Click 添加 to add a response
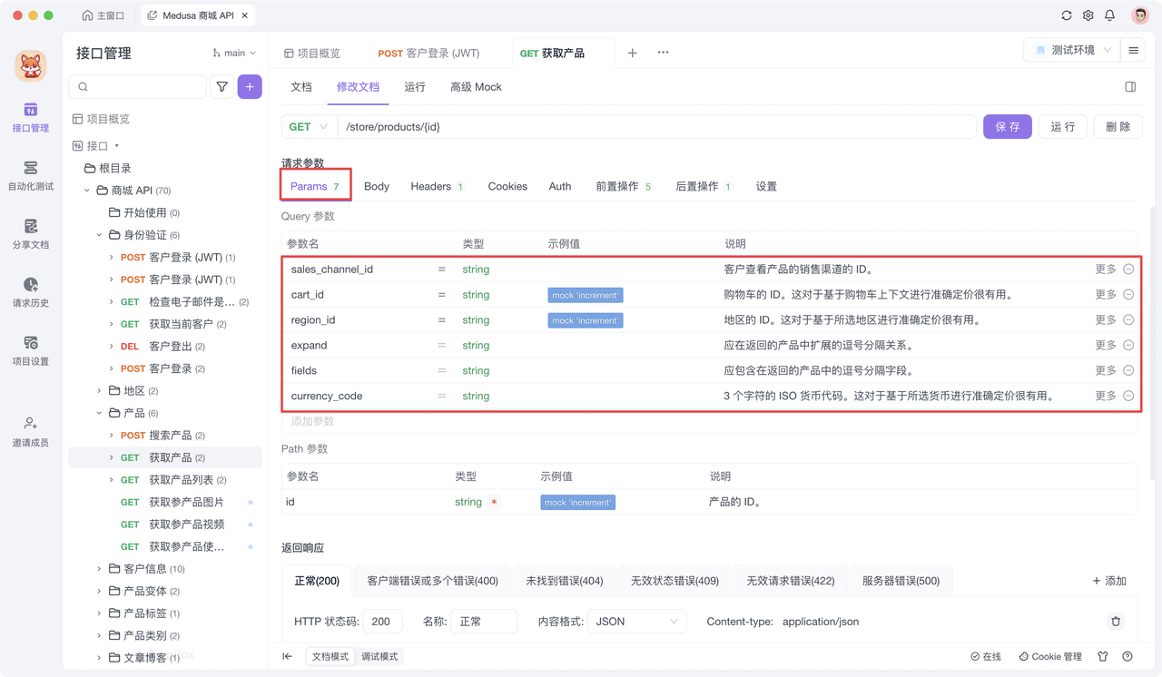Screen dimensions: 1162x677 [1109, 581]
